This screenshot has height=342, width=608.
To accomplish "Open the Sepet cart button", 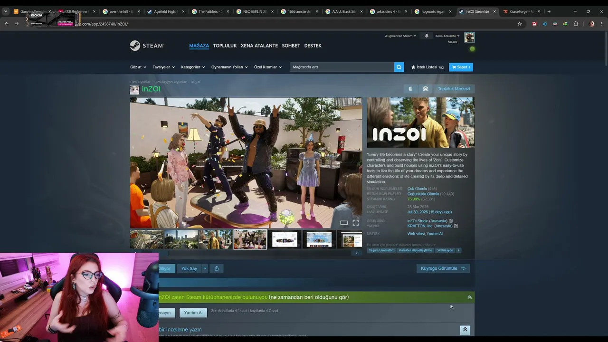I will (x=461, y=67).
